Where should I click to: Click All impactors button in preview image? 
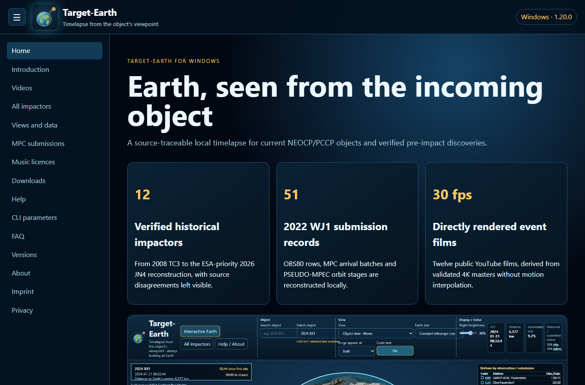[x=197, y=344]
